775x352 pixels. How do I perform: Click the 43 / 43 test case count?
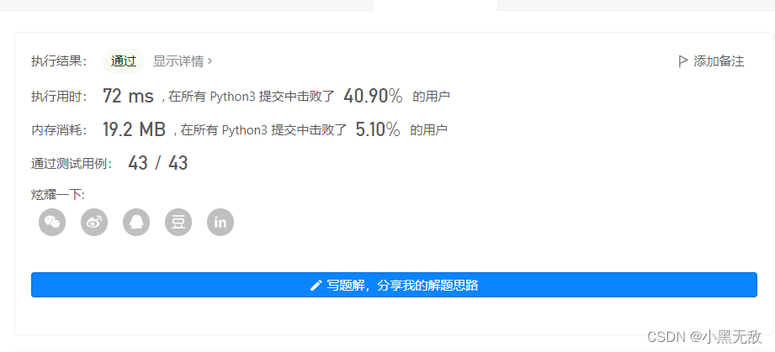(158, 164)
